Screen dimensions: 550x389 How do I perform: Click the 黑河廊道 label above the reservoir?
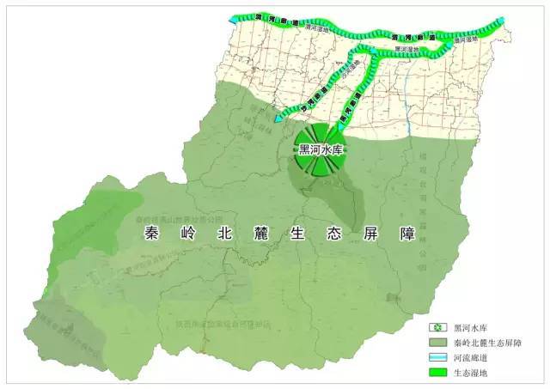[350, 108]
